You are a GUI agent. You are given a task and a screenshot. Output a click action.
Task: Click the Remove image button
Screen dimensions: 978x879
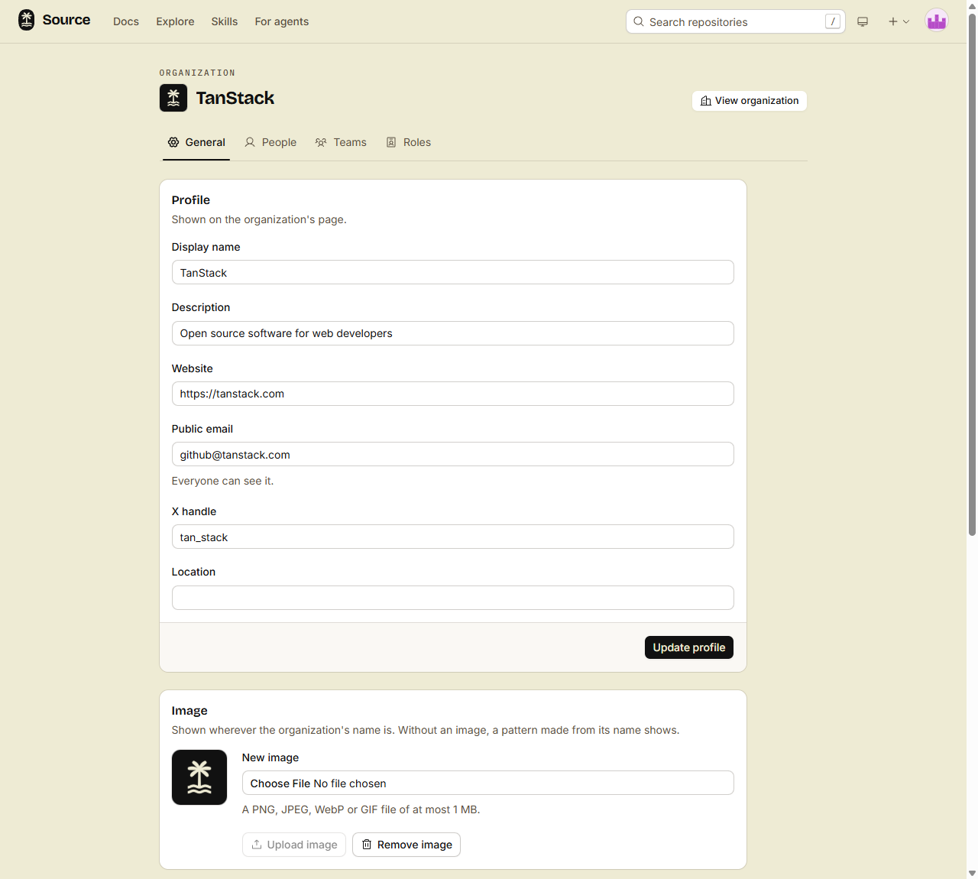coord(406,845)
